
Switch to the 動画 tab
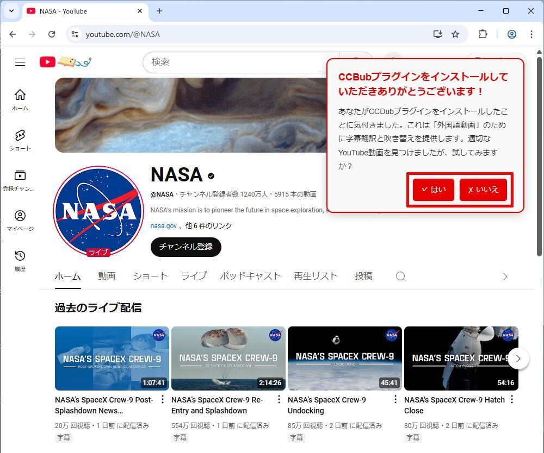107,276
